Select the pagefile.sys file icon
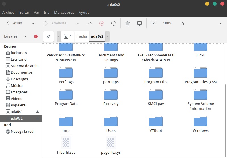 [x=111, y=142]
